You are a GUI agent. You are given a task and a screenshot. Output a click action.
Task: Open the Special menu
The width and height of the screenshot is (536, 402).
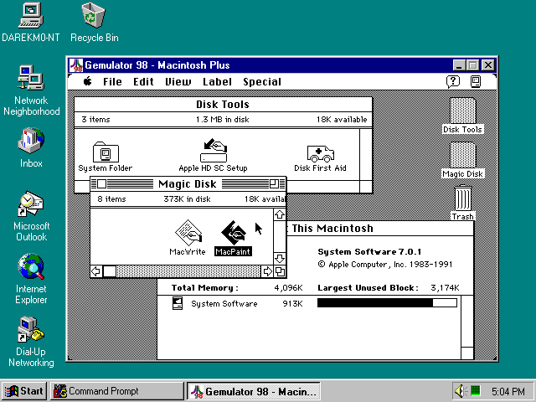(x=262, y=82)
